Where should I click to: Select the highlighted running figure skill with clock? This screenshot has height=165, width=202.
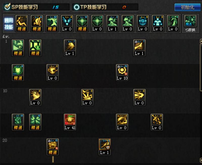click(x=105, y=147)
